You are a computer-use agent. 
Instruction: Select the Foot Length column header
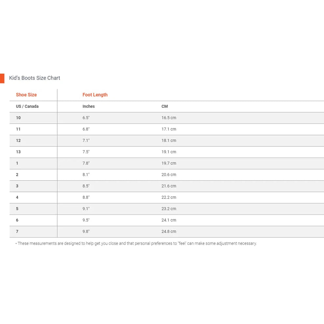(x=95, y=95)
